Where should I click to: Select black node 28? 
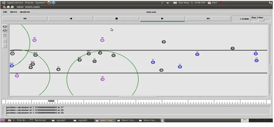pyautogui.click(x=94, y=61)
